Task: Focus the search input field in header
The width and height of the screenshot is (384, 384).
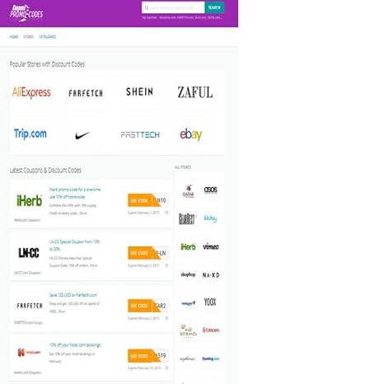Action: [173, 7]
